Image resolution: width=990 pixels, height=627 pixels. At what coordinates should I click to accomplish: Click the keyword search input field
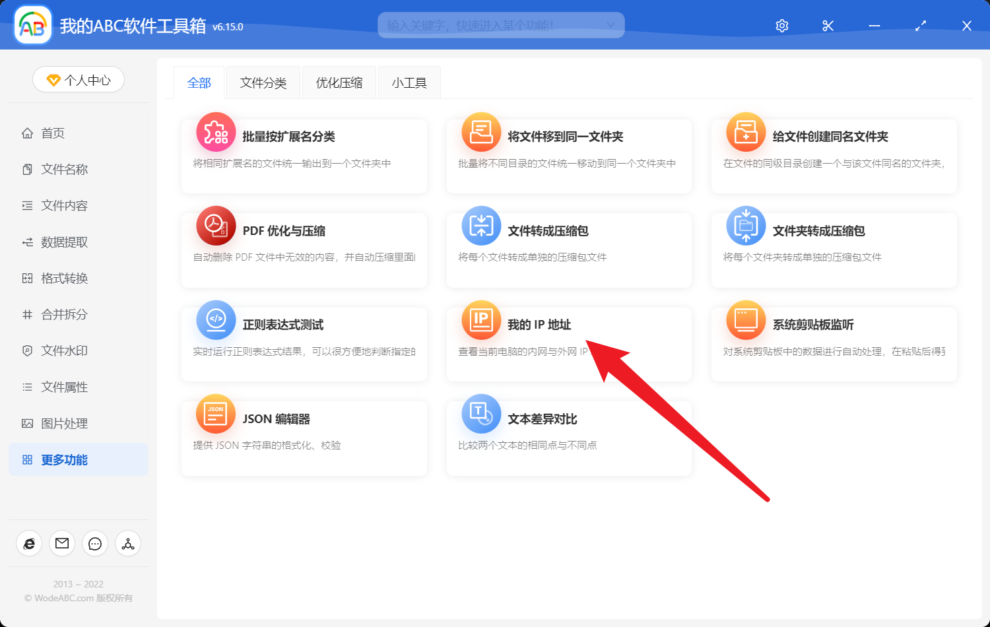(501, 25)
